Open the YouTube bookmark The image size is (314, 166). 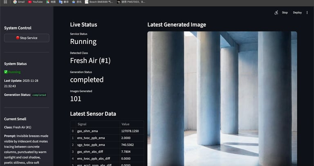35,2
